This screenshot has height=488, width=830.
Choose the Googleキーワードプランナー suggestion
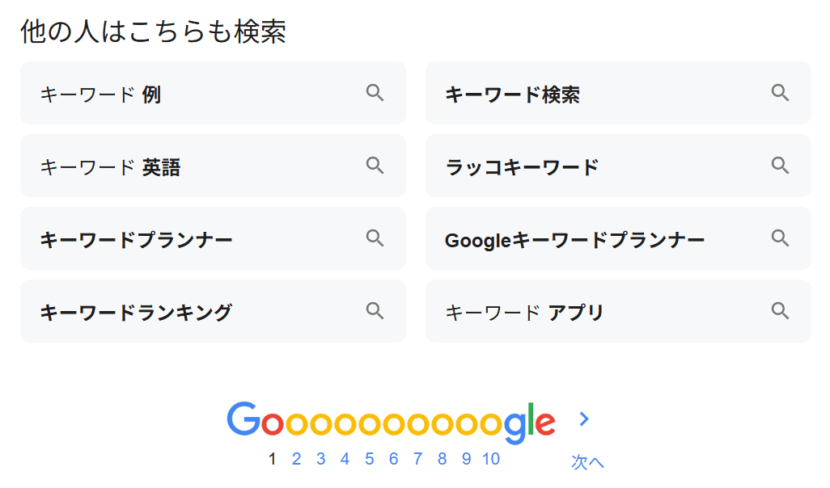(574, 240)
